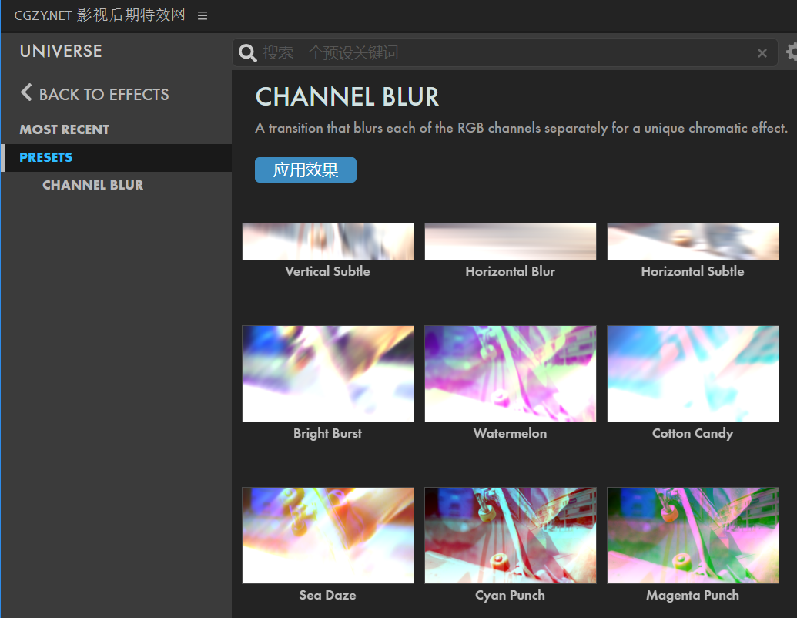797x618 pixels.
Task: Click the Cyan Punch label
Action: pyautogui.click(x=511, y=596)
